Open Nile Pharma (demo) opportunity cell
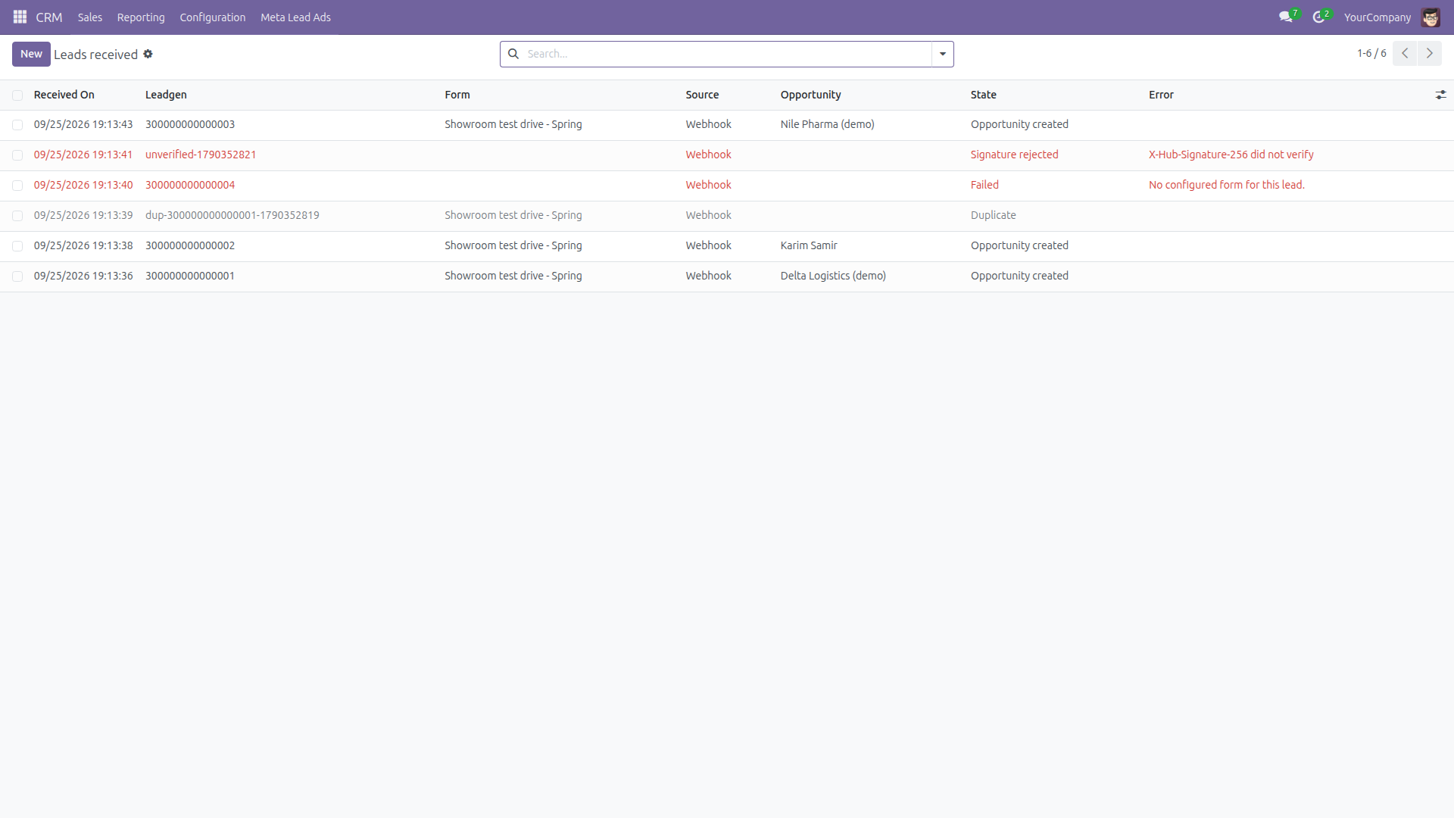 click(x=827, y=124)
